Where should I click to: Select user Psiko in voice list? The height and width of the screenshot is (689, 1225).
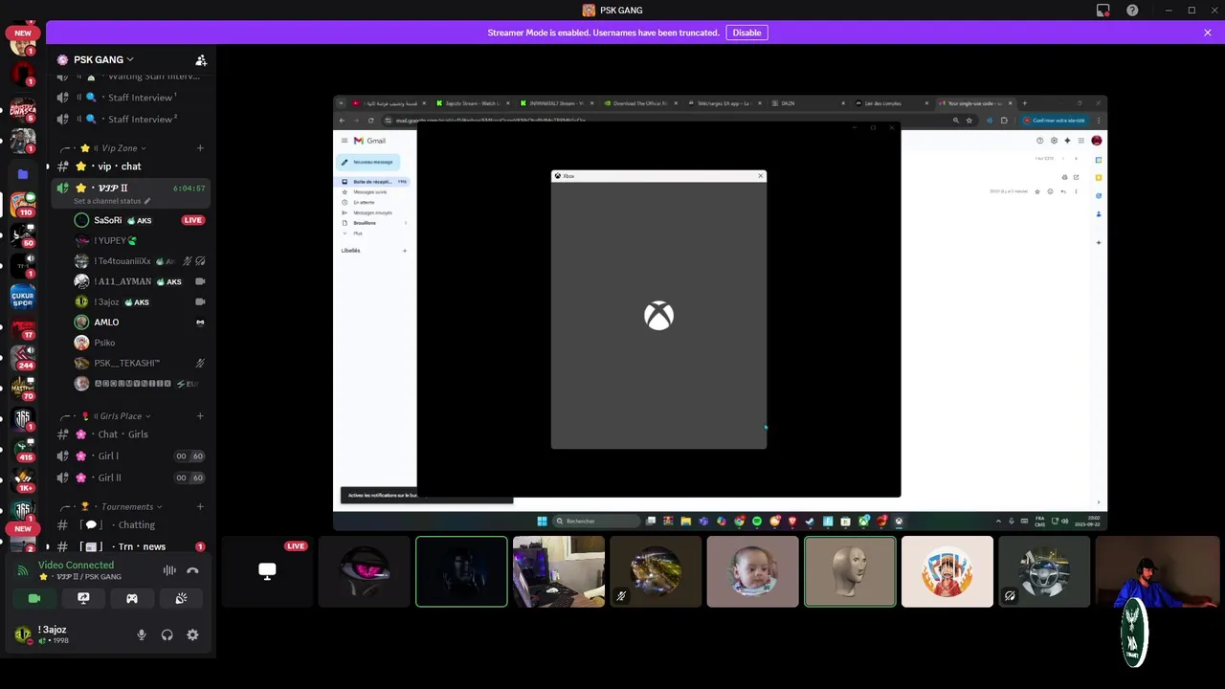coord(140,343)
